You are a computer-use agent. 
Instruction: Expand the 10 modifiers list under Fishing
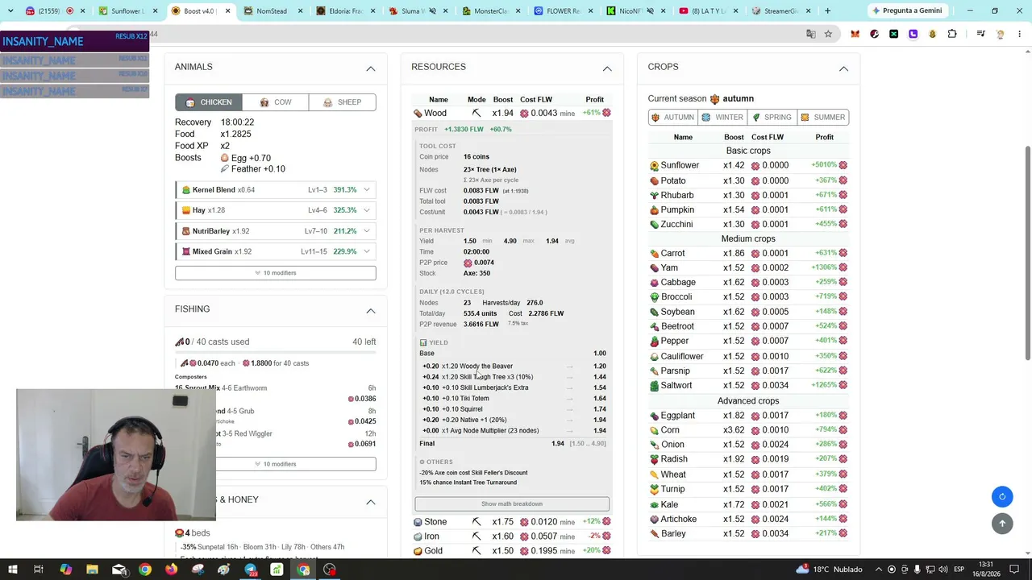tap(276, 464)
